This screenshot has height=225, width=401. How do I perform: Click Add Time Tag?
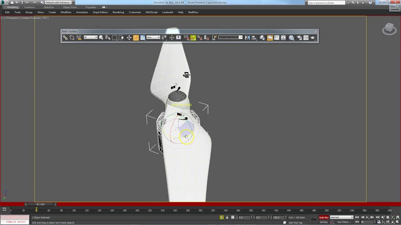[295, 223]
